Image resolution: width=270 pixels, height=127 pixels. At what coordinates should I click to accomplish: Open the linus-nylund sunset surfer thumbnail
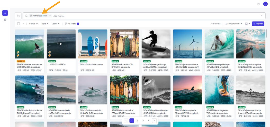(188, 90)
